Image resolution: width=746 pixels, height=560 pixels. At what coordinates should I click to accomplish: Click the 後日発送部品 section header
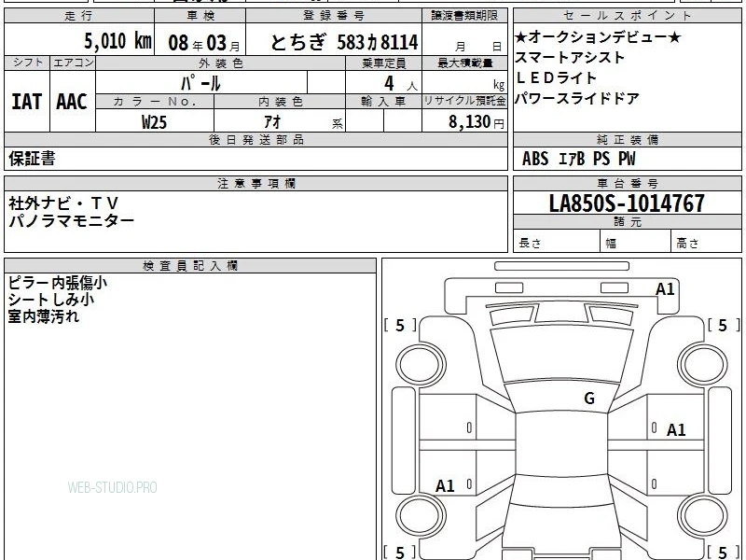256,140
